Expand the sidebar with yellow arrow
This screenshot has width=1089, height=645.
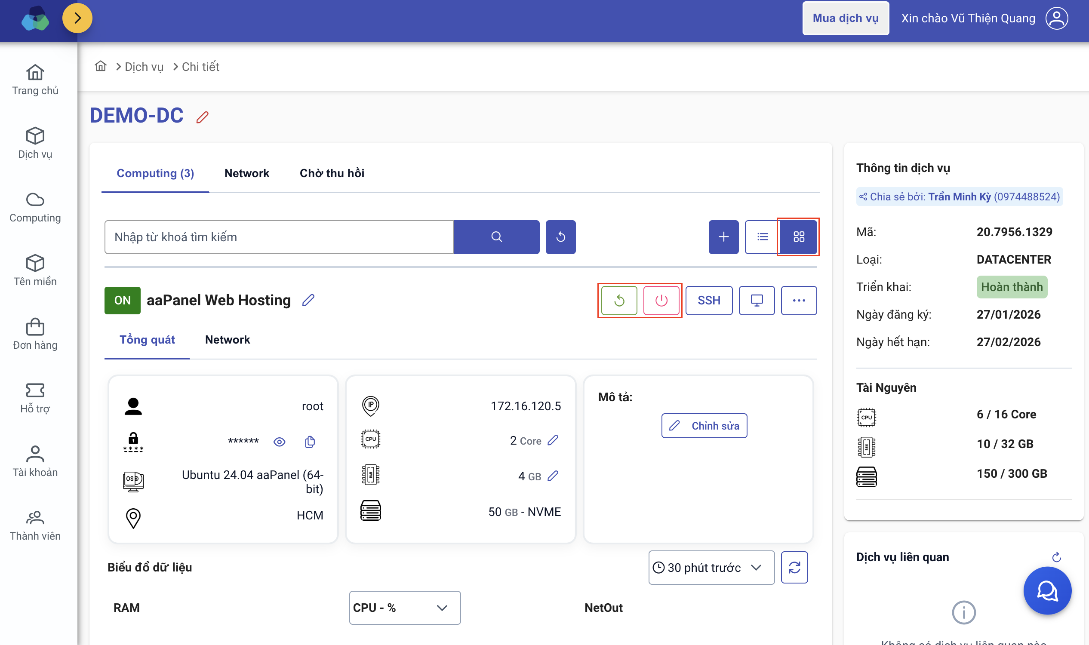coord(77,18)
